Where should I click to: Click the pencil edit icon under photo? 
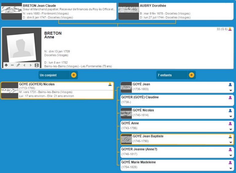pos(18,65)
